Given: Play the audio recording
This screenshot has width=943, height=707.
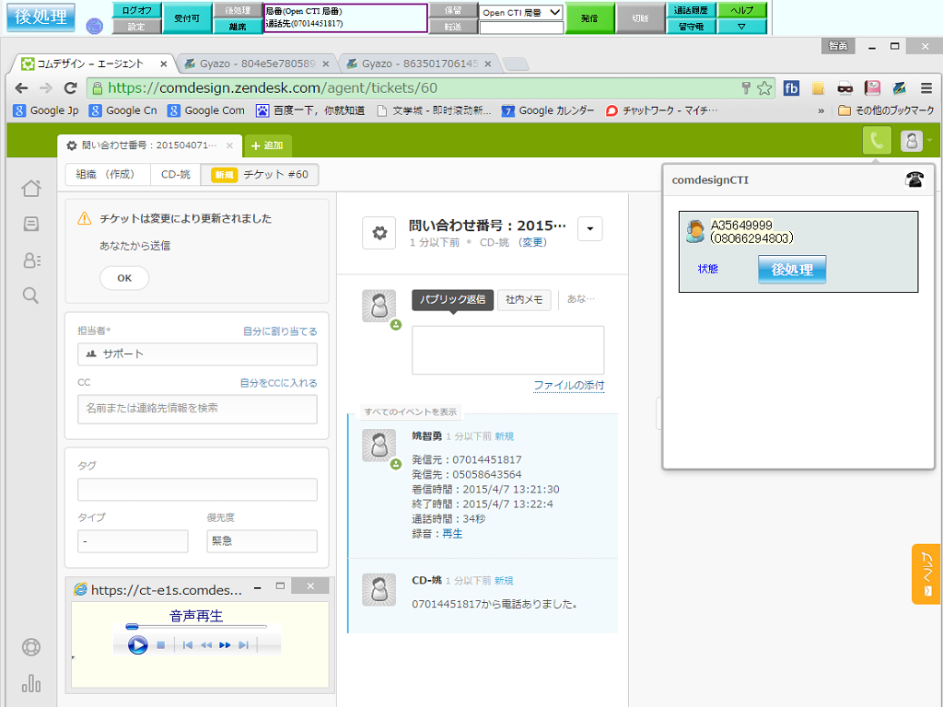Looking at the screenshot, I should click(137, 645).
